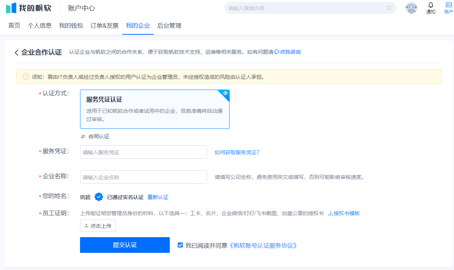The image size is (454, 270).
Task: Open 点我咨询 link
Action: coord(290,52)
